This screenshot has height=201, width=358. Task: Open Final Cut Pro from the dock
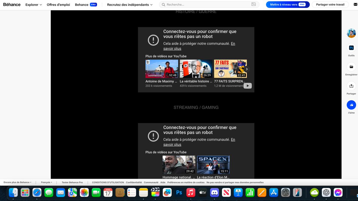[x=155, y=192]
